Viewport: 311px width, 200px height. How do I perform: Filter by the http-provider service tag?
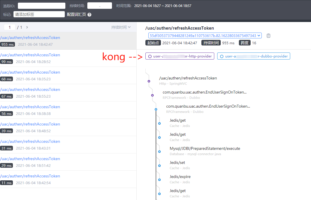[180, 56]
